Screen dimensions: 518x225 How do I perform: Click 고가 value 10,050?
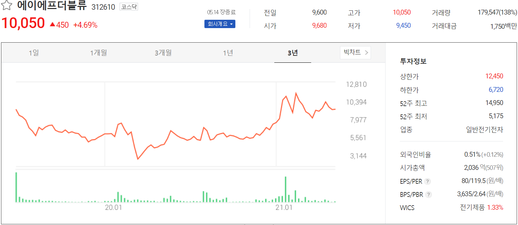(402, 12)
